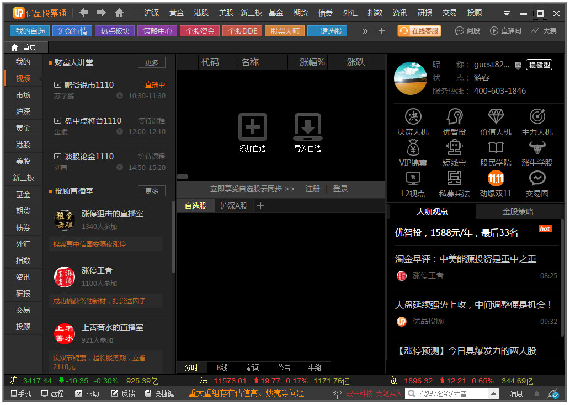Image resolution: width=570 pixels, height=405 pixels.
Task: Click the 注册 link
Action: click(313, 189)
